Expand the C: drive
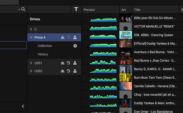 point(31,29)
